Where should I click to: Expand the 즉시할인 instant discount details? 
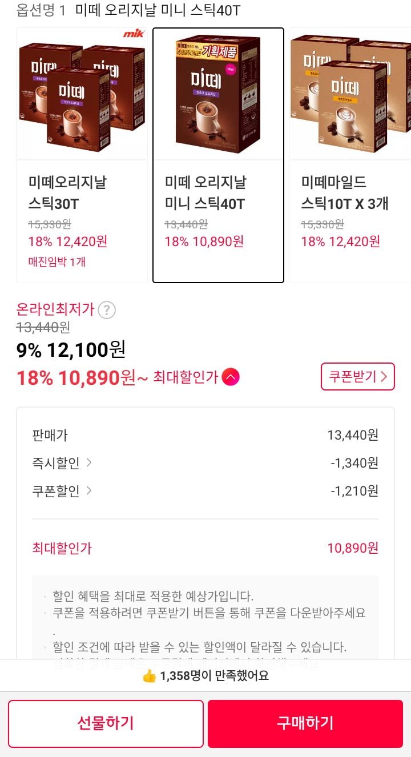click(62, 463)
